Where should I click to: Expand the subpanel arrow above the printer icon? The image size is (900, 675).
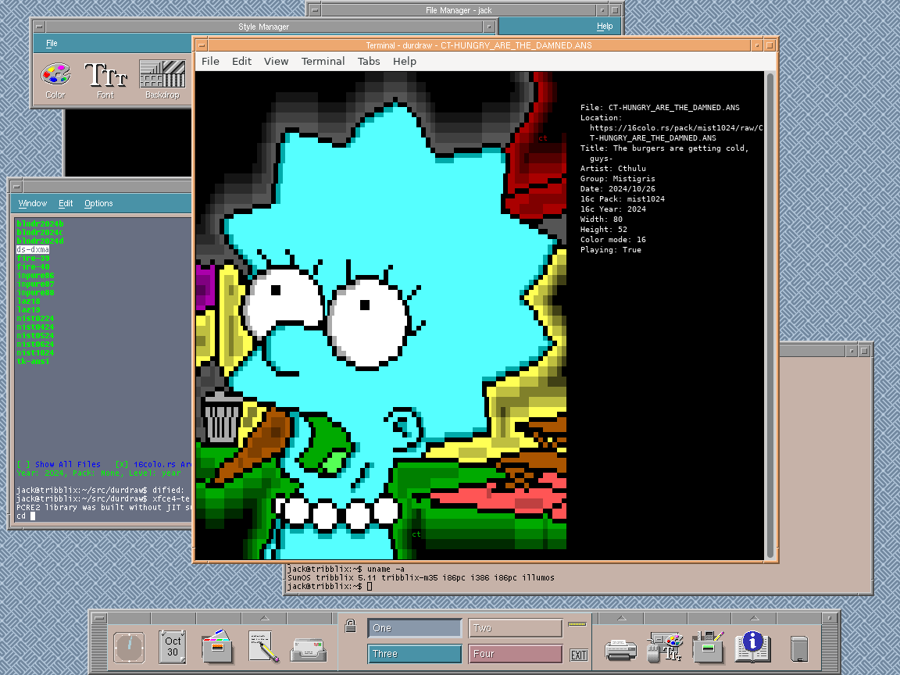click(621, 618)
